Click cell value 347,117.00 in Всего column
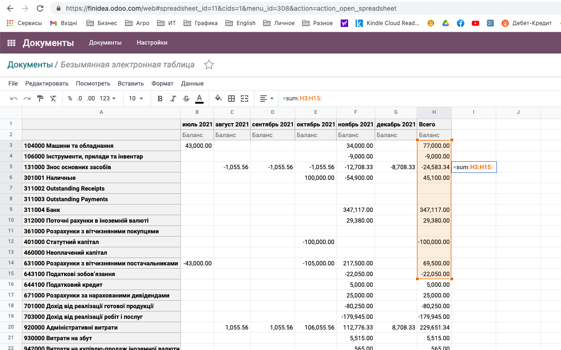Screen dimensions: 561x350 [x=434, y=210]
